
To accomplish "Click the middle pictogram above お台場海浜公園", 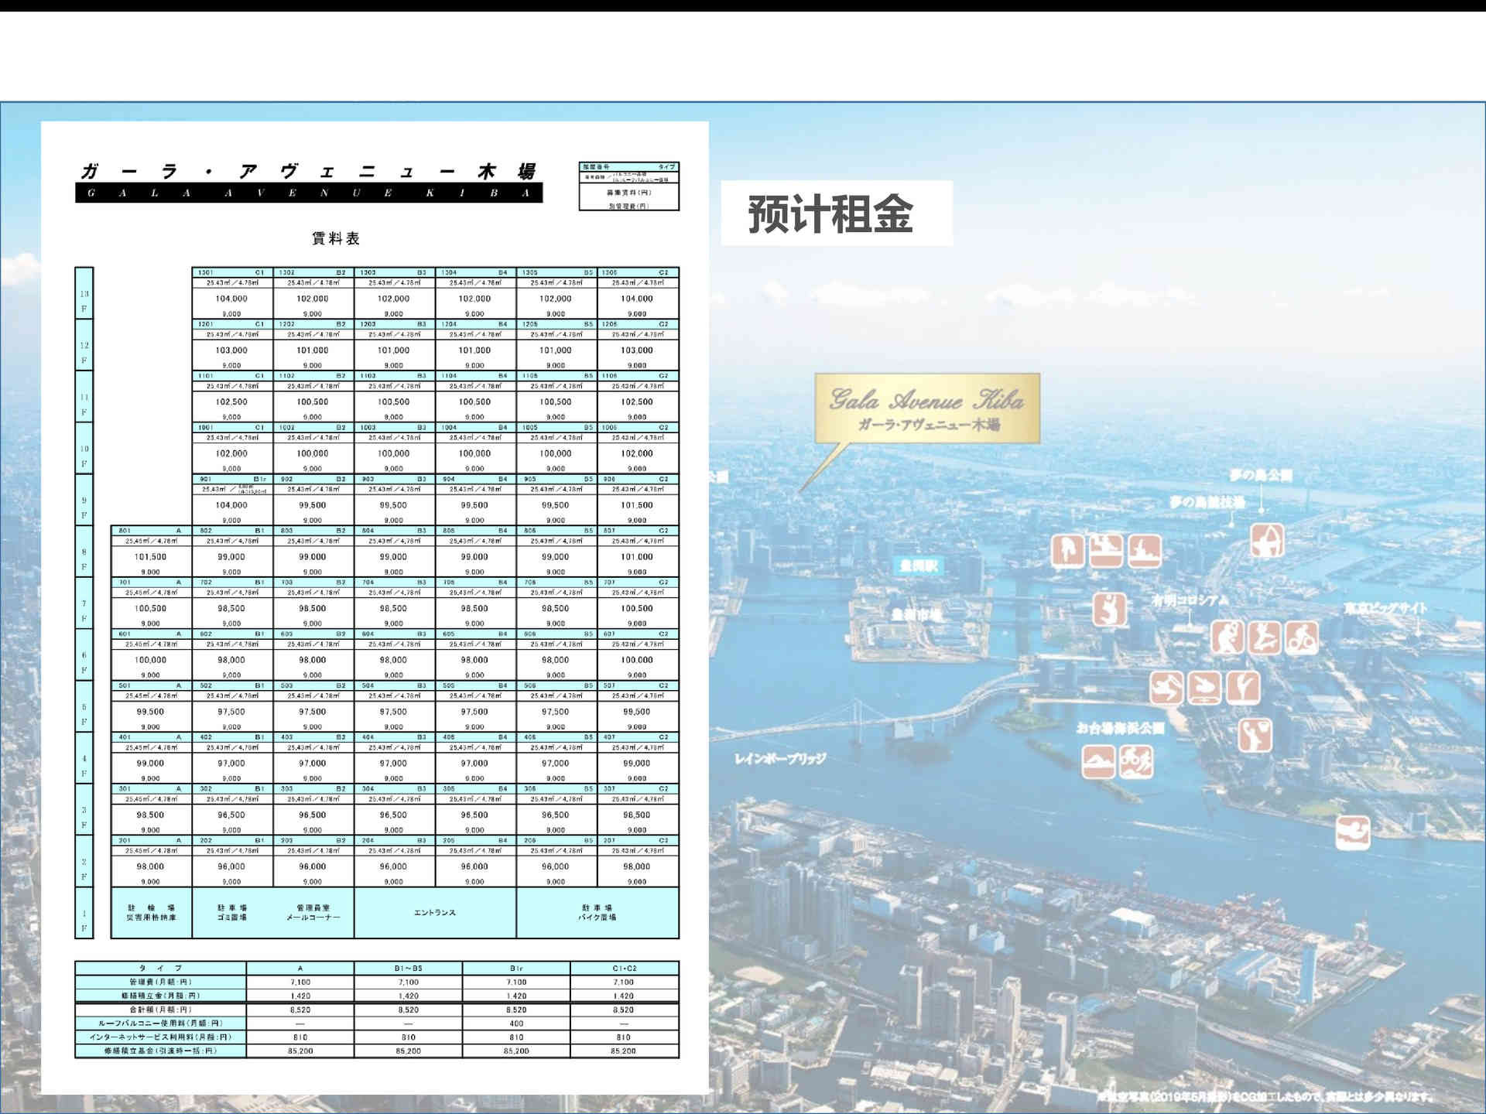I will [1204, 687].
